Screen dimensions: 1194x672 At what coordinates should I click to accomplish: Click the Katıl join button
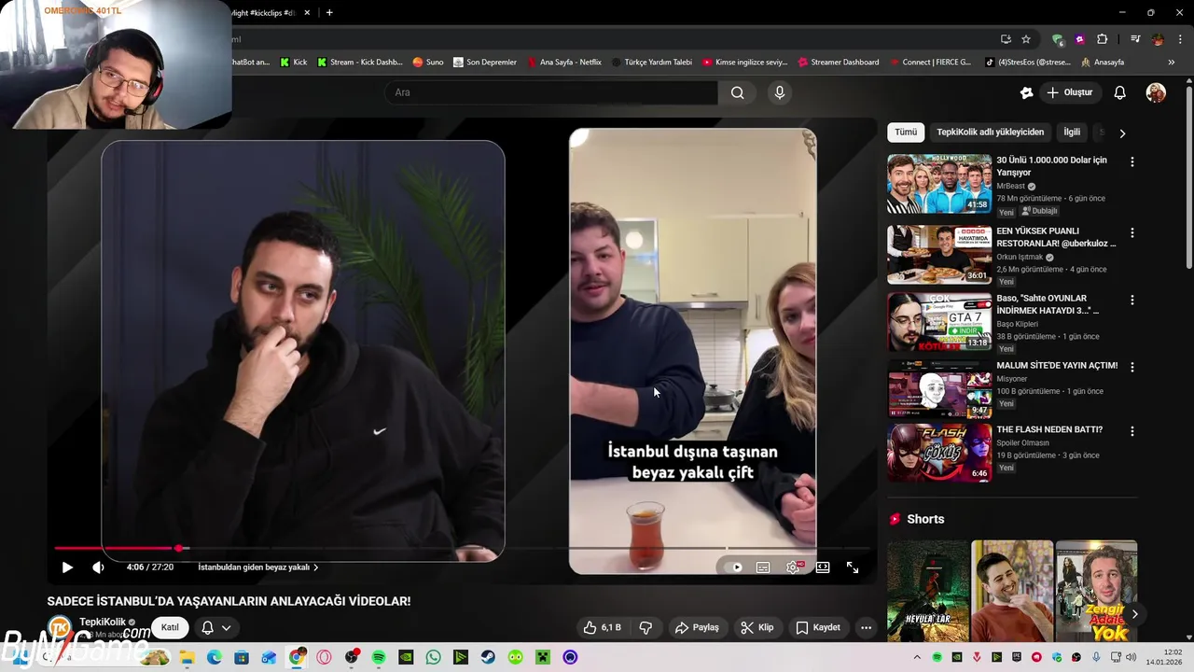pos(170,627)
